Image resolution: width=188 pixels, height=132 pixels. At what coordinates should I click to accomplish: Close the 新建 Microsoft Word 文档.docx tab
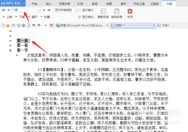pos(107,25)
